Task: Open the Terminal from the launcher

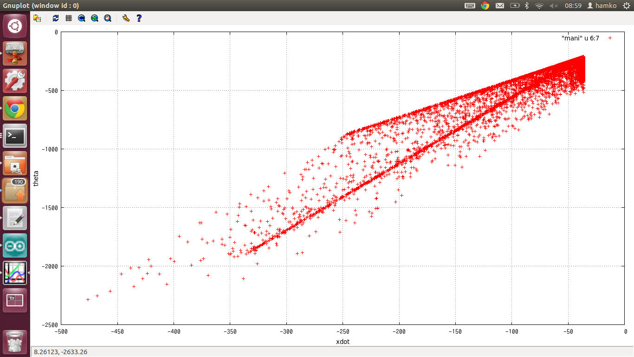Action: point(15,136)
